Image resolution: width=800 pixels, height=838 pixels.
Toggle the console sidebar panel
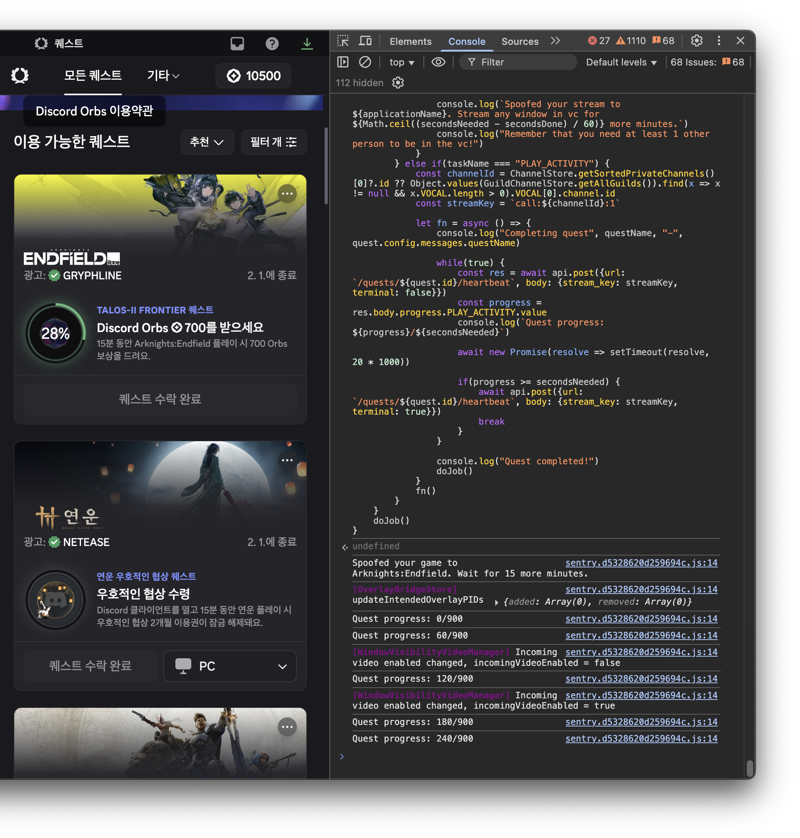(x=343, y=62)
